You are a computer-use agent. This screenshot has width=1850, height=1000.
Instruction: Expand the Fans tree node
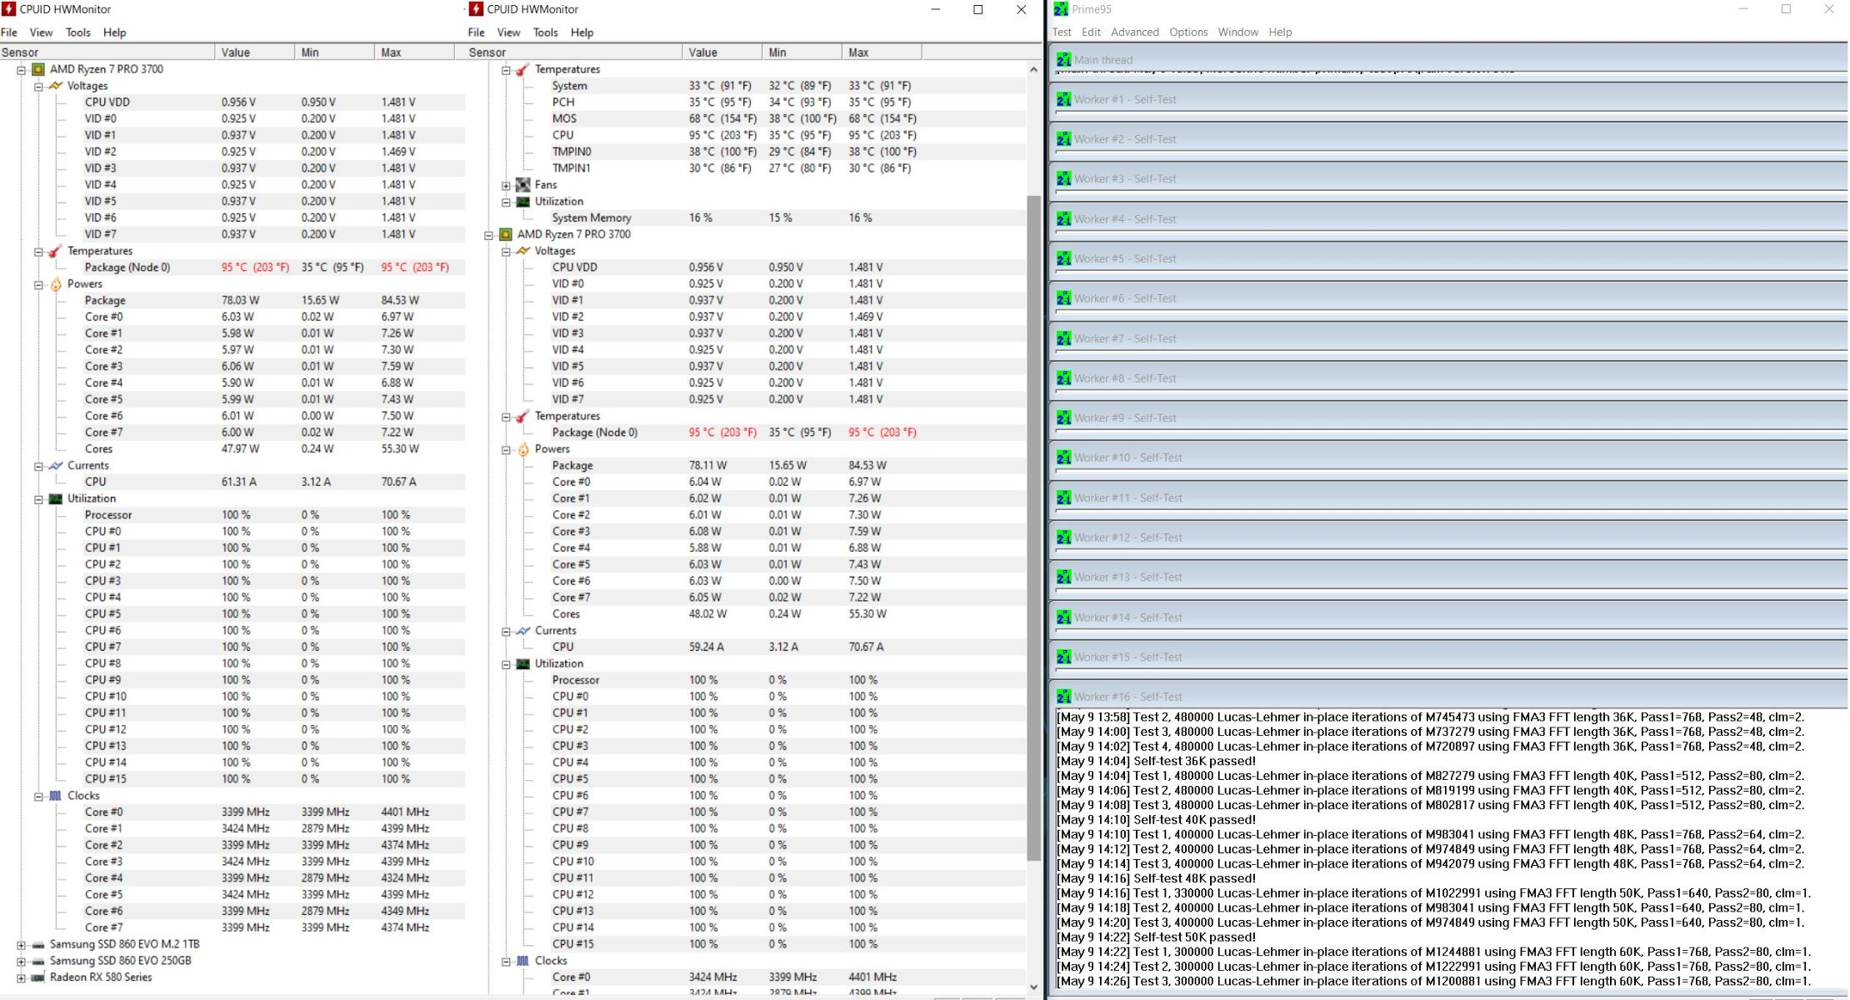[x=506, y=185]
